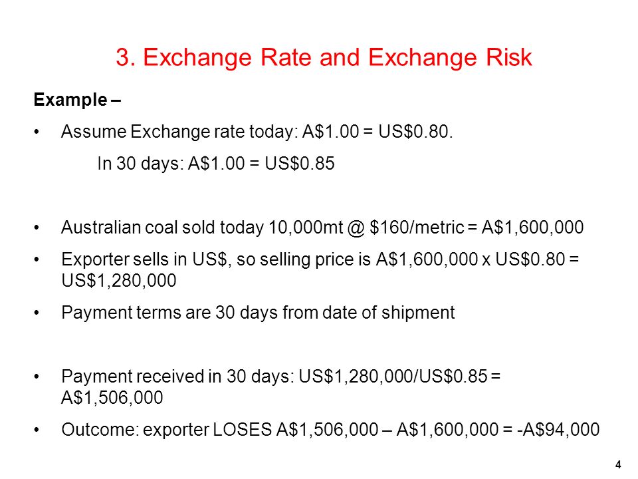Click the bullet point before Payment terms

[37, 313]
